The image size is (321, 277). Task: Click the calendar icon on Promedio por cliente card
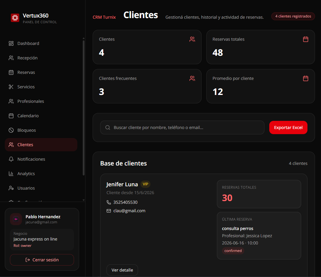(x=305, y=78)
